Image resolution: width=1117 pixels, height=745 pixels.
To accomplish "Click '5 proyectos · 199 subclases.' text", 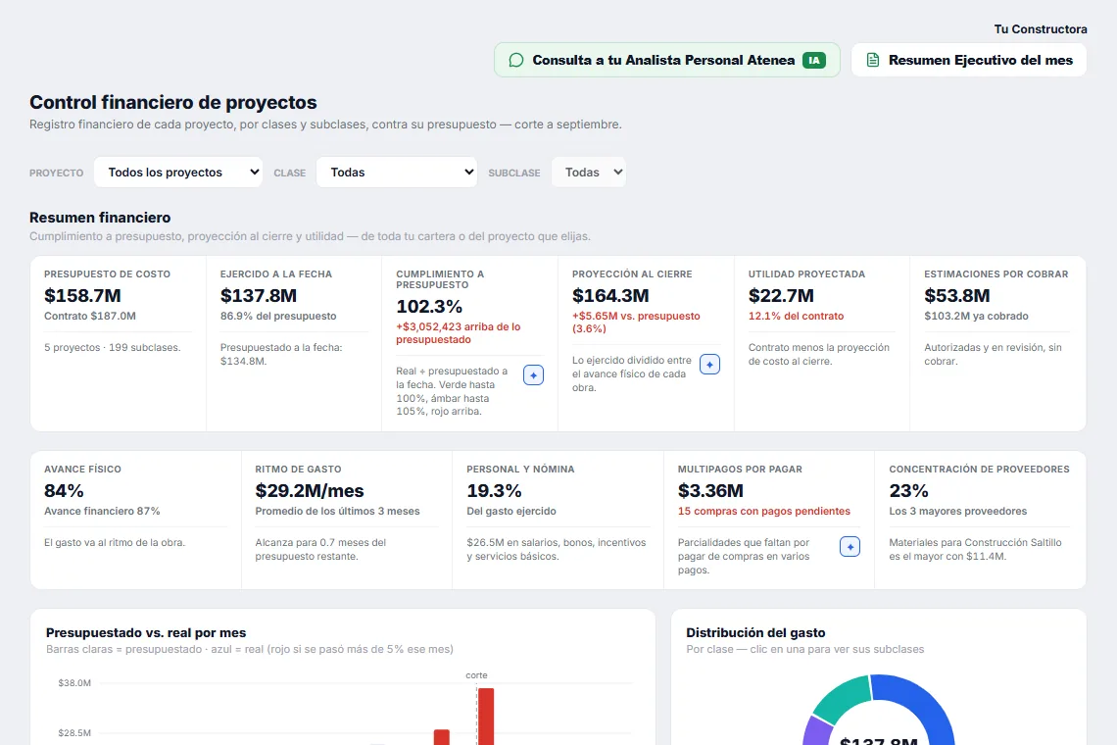I will tap(113, 347).
